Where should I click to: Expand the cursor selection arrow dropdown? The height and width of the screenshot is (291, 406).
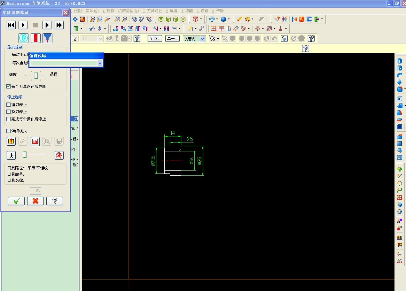click(x=218, y=39)
